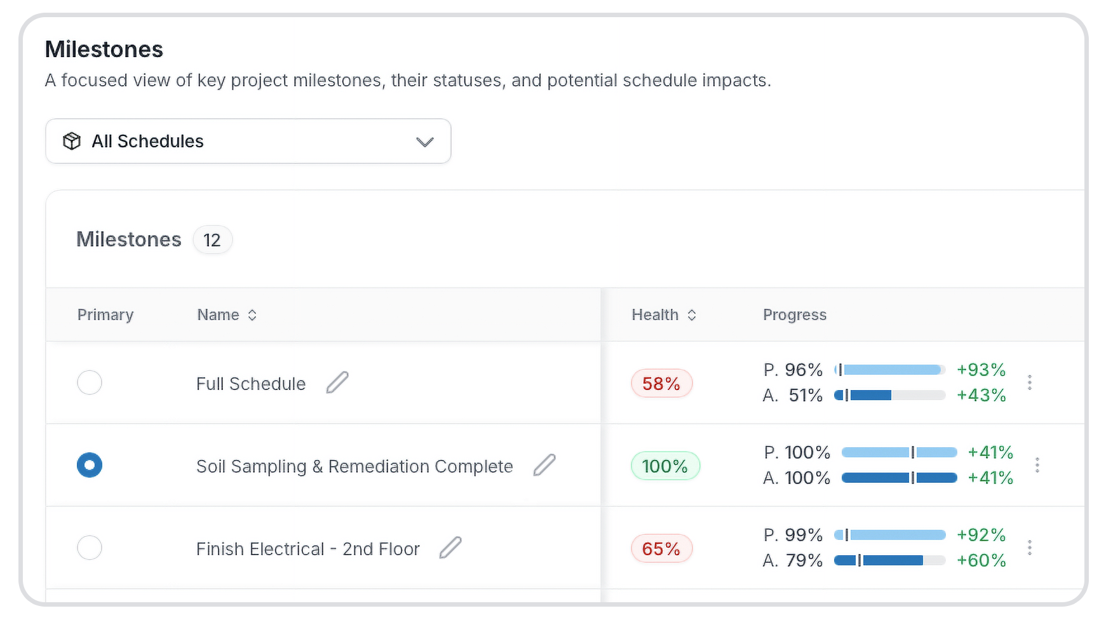Open the three-dot menu for Full Schedule

[1030, 382]
